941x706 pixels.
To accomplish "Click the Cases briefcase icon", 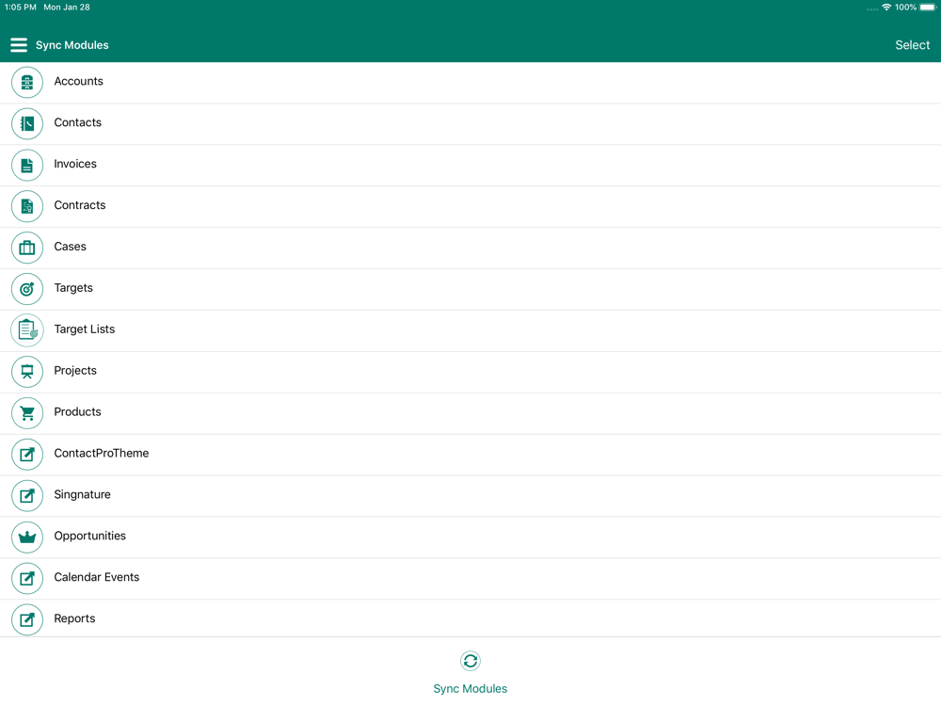I will click(x=27, y=248).
